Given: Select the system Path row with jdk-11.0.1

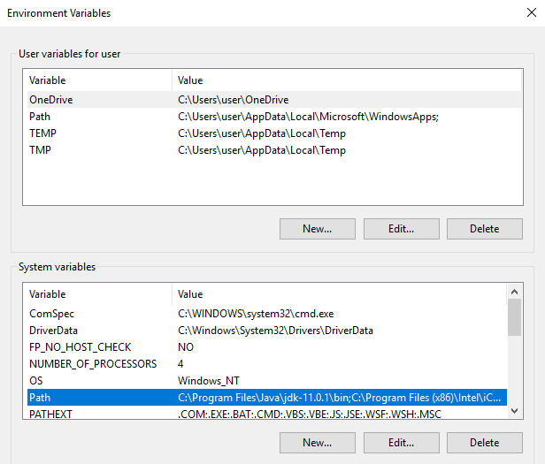Looking at the screenshot, I should pos(267,398).
